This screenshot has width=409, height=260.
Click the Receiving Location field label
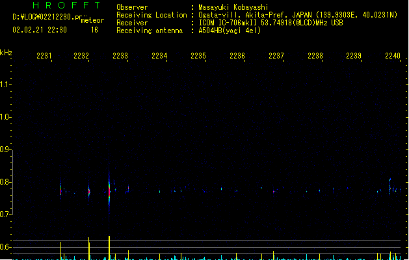click(x=152, y=15)
